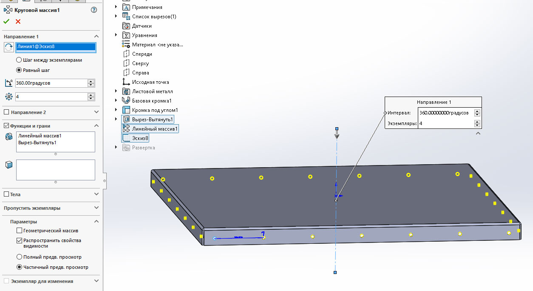Select Вырез-Вытянуть1 in the feature tree

[x=153, y=120]
